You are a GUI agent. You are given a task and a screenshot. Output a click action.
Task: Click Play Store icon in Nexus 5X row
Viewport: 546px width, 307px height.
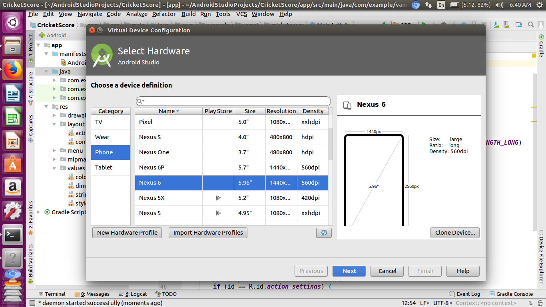pyautogui.click(x=218, y=198)
